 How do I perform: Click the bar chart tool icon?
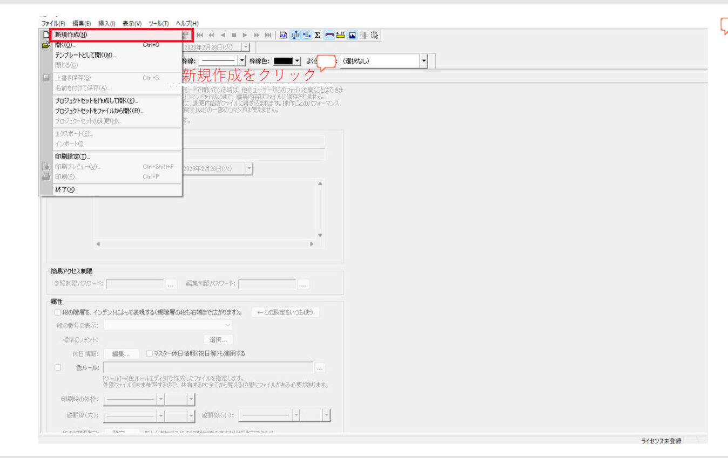(x=294, y=36)
